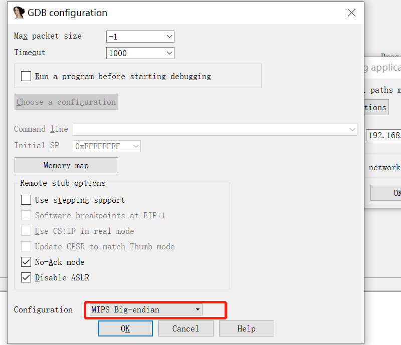Open the Memory map viewer

point(66,165)
